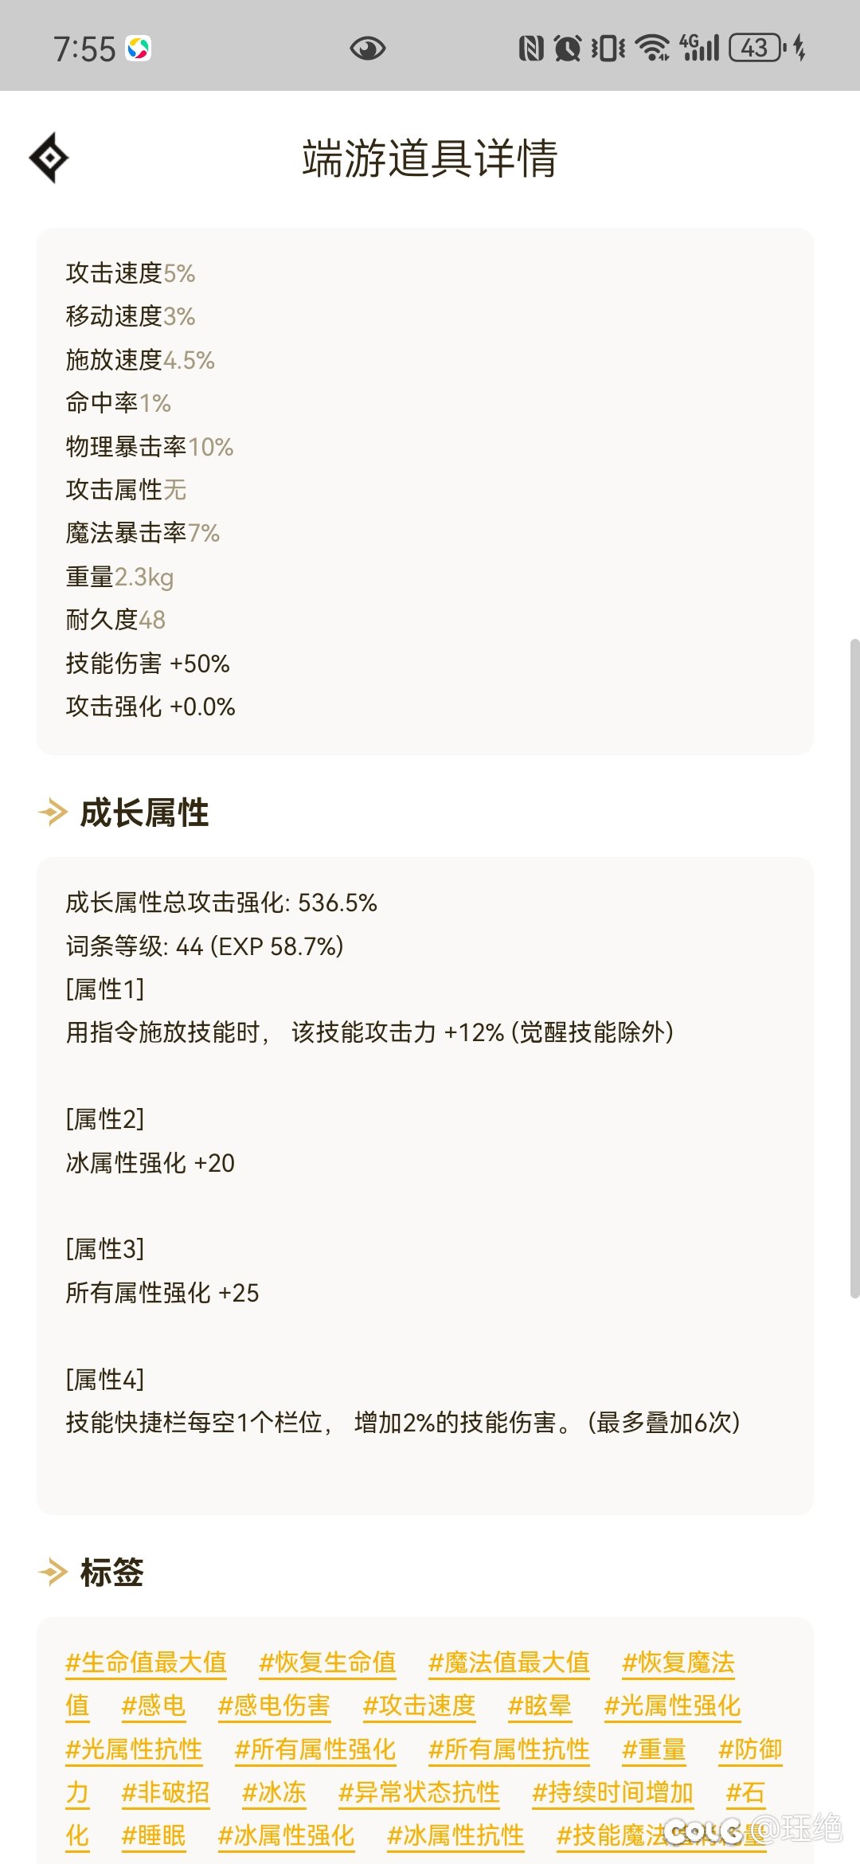860x1864 pixels.
Task: Open the #恢复生命值 tag
Action: pos(327,1662)
